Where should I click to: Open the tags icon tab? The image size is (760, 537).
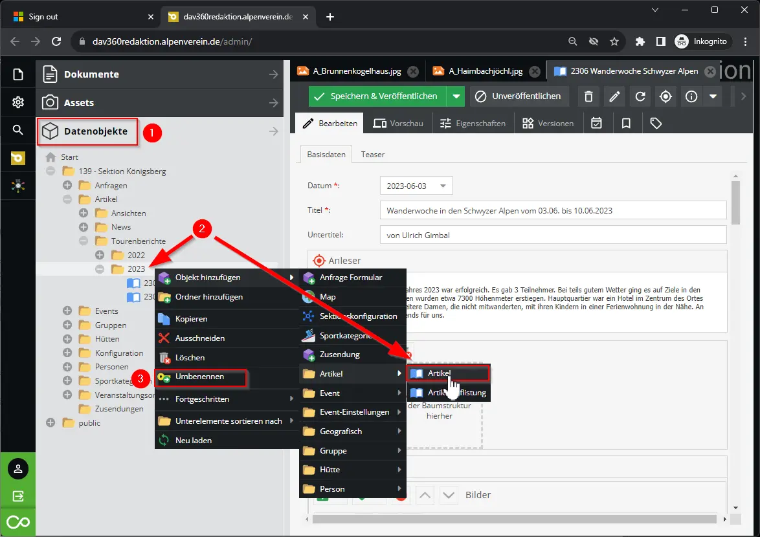pyautogui.click(x=656, y=123)
